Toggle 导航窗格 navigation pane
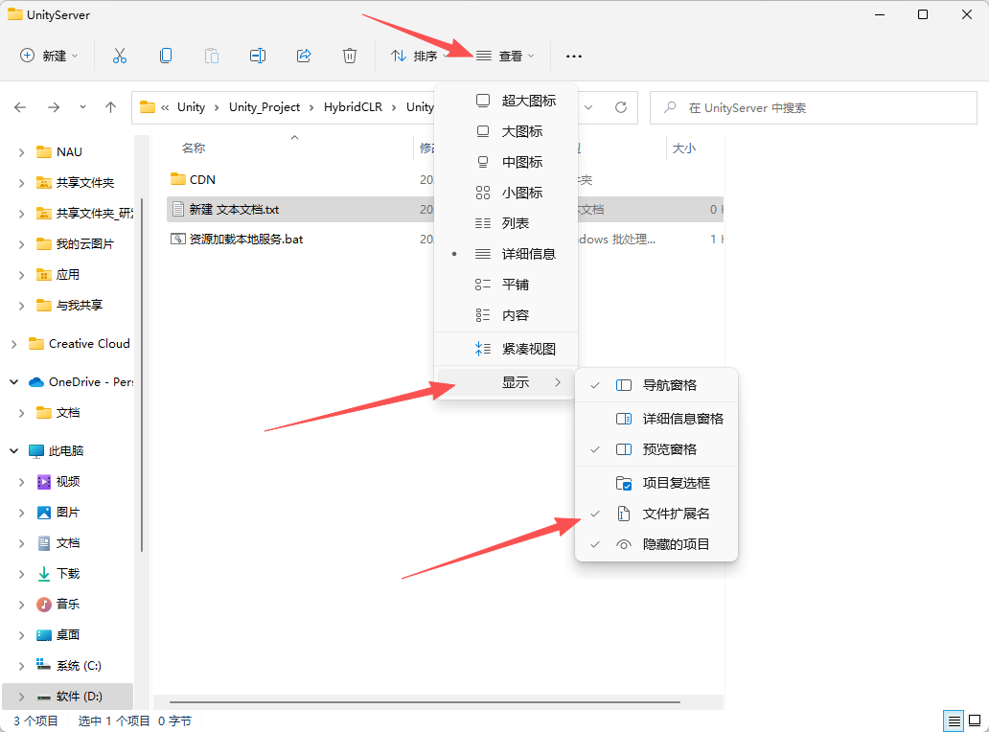This screenshot has width=989, height=732. coord(655,385)
